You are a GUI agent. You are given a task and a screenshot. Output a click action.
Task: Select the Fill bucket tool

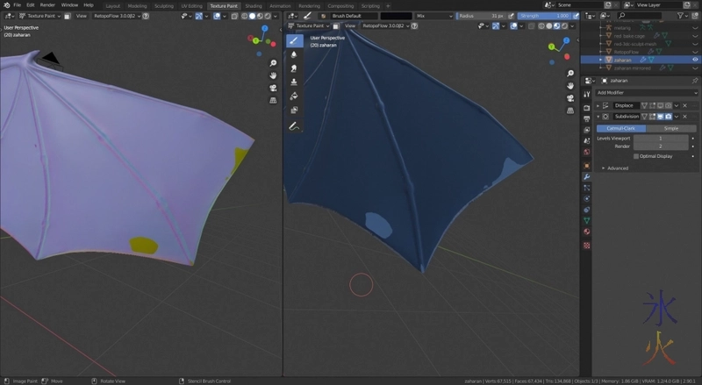coord(294,96)
